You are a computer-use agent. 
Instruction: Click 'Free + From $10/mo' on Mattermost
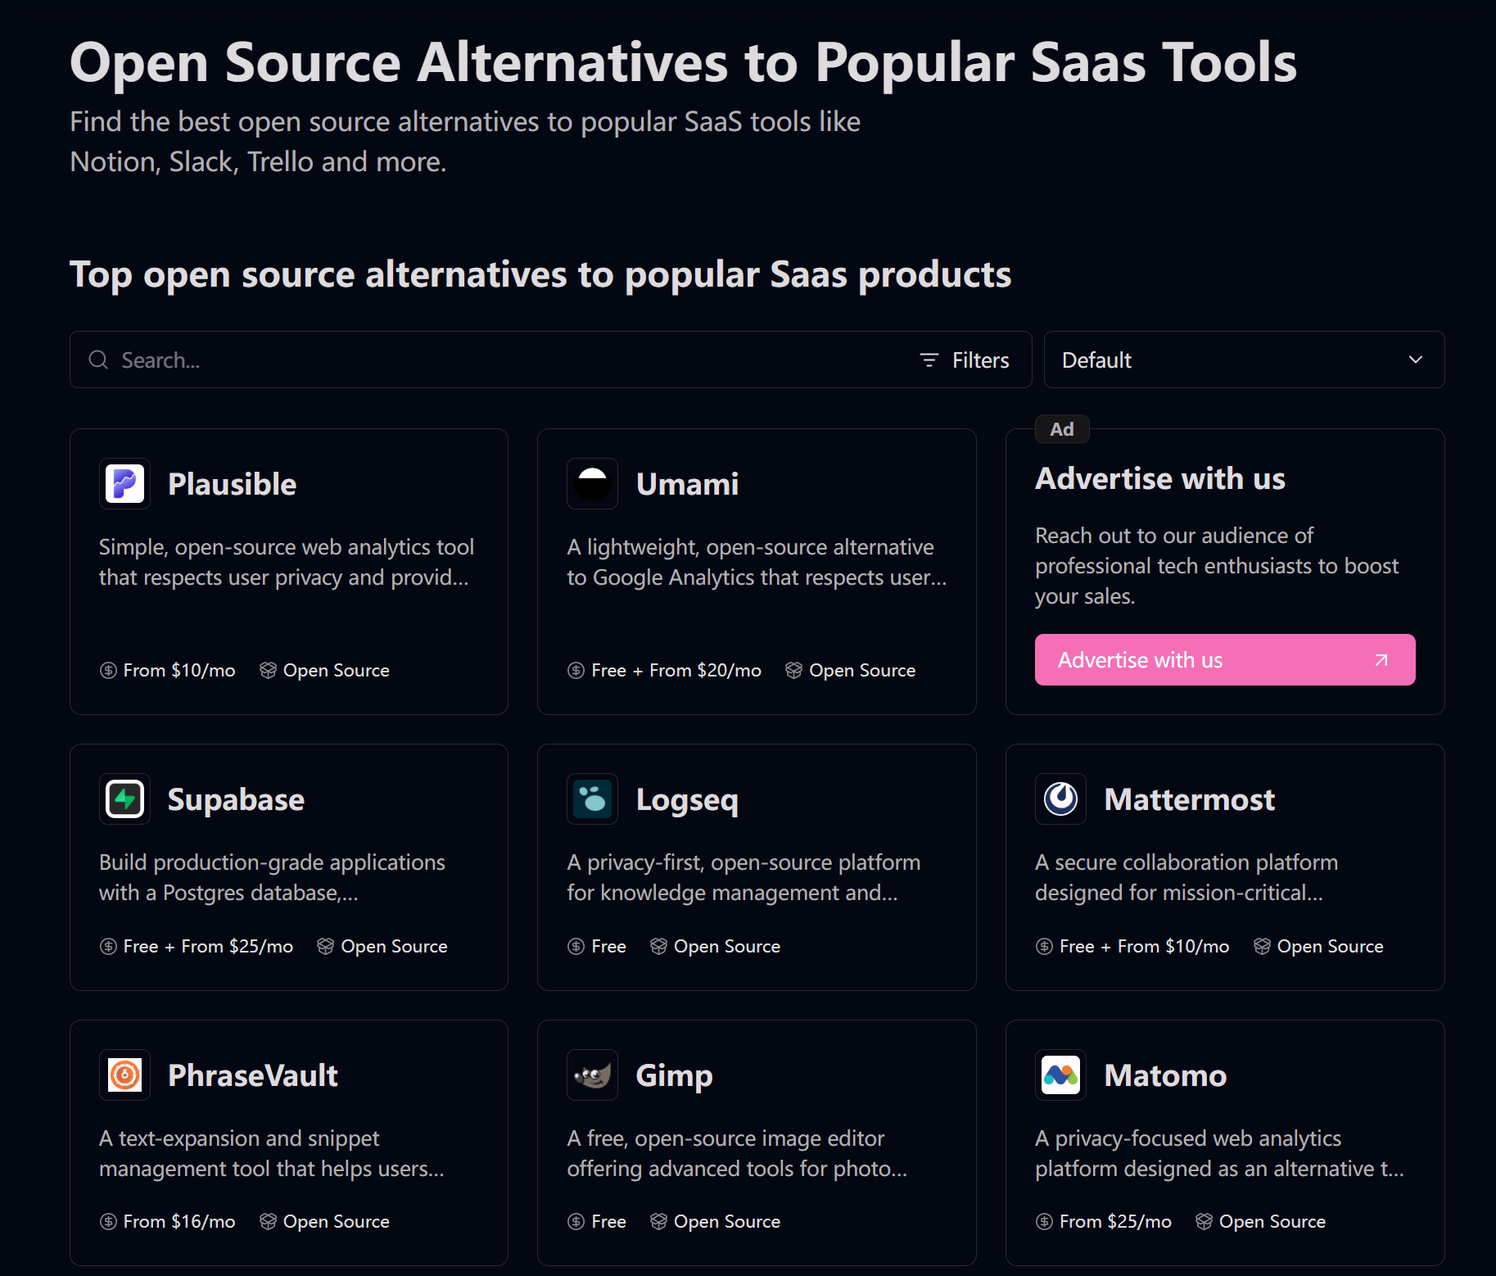pos(1145,947)
